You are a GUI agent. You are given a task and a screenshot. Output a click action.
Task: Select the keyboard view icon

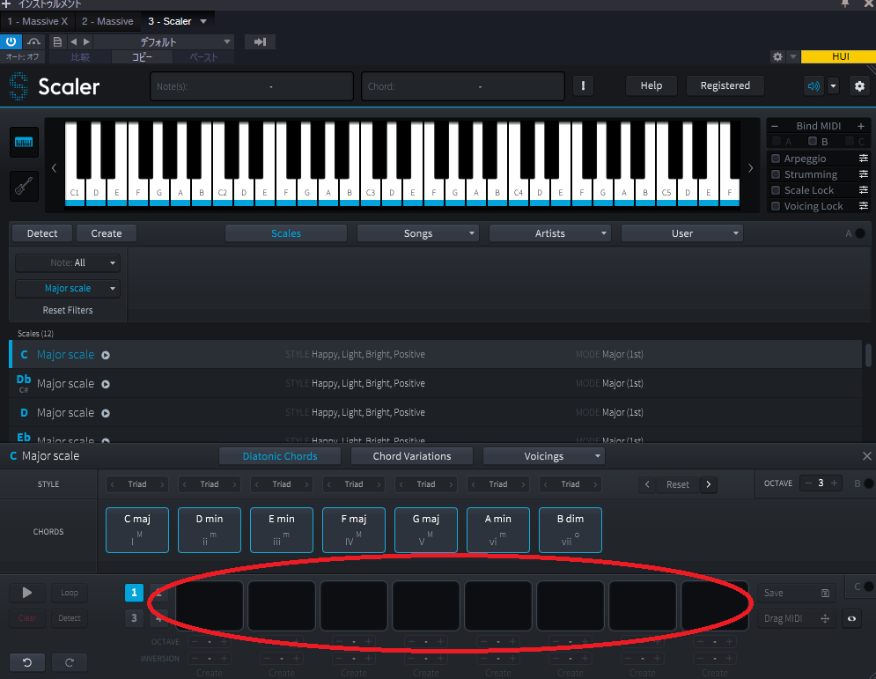24,142
